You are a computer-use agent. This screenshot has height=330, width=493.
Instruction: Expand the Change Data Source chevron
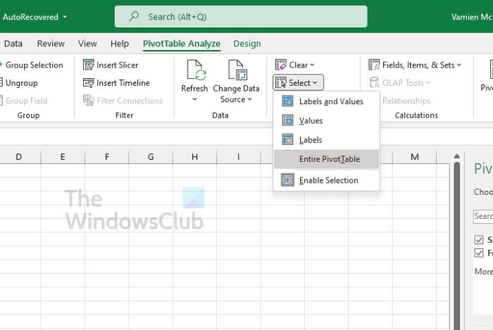[249, 99]
